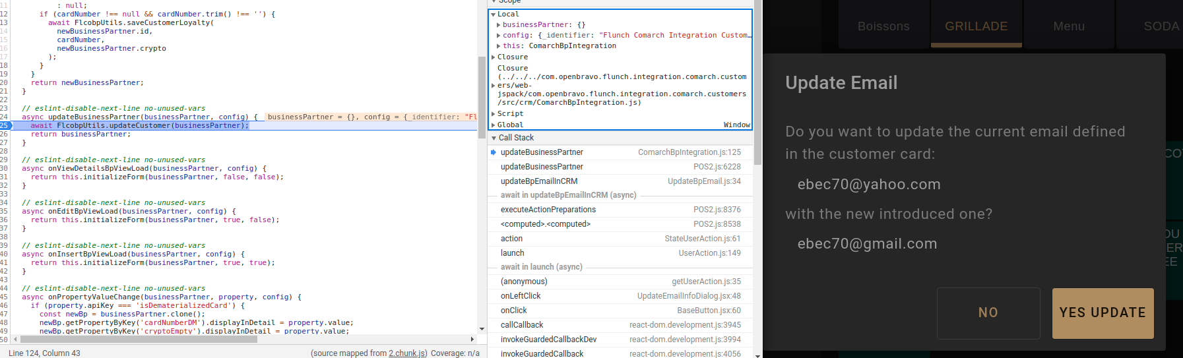This screenshot has width=1183, height=358.
Task: Open the 2.chunk.js source mapped link
Action: coord(407,353)
